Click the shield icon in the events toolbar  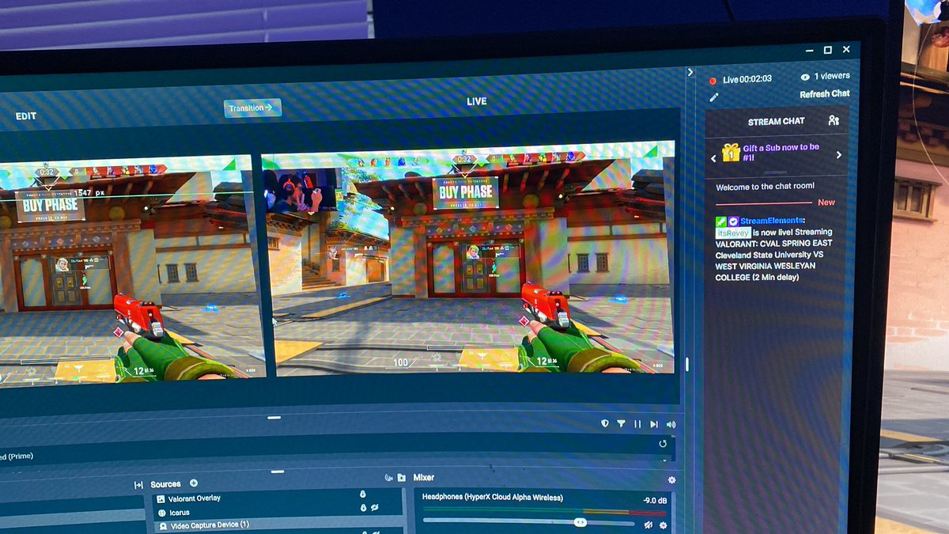(605, 424)
